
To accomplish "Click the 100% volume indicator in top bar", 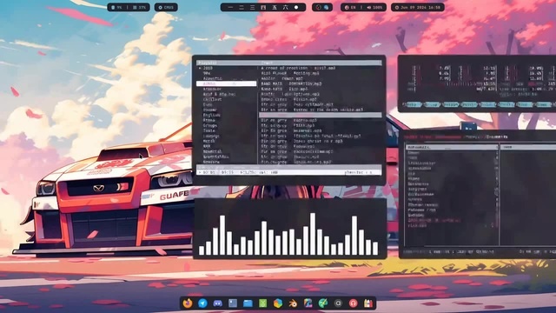I will (x=375, y=7).
